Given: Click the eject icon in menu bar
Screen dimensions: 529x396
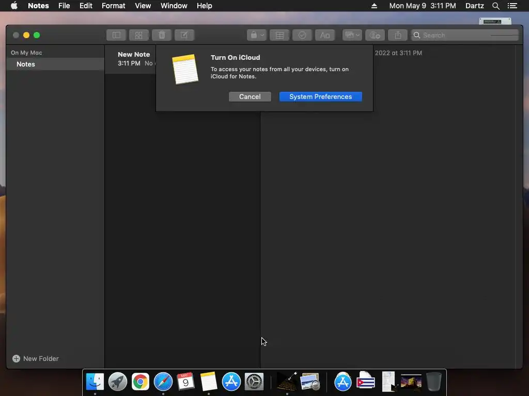Looking at the screenshot, I should 374,6.
